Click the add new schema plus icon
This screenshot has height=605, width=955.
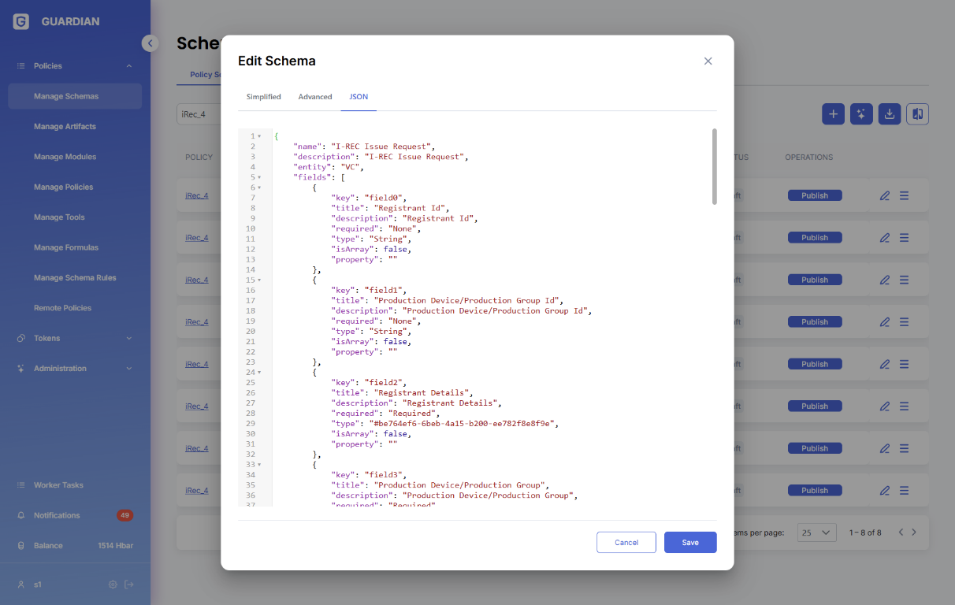point(834,114)
